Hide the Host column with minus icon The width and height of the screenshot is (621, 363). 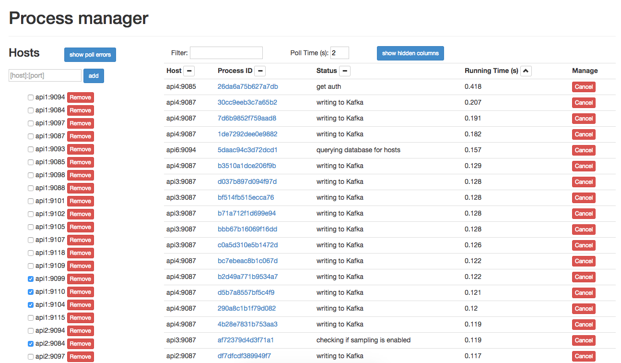189,71
